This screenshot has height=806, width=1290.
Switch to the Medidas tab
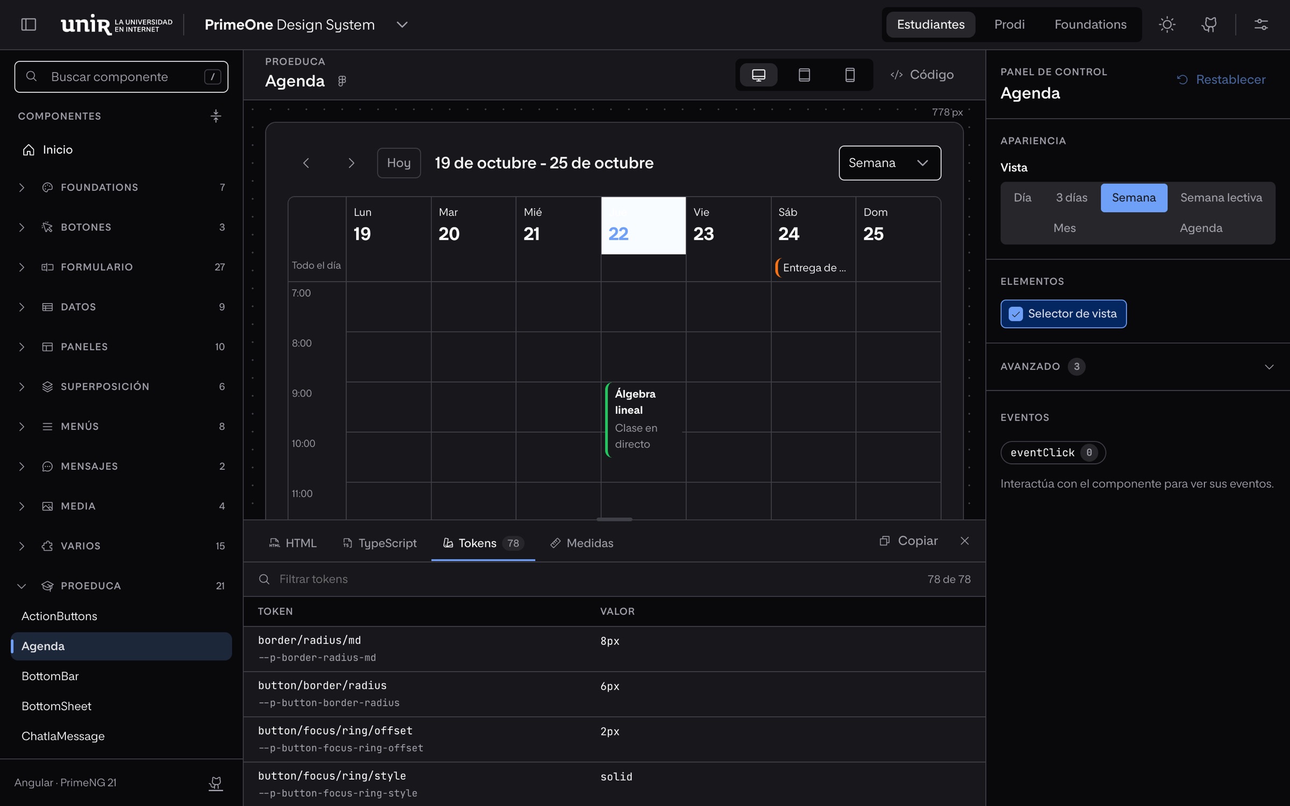(x=582, y=543)
